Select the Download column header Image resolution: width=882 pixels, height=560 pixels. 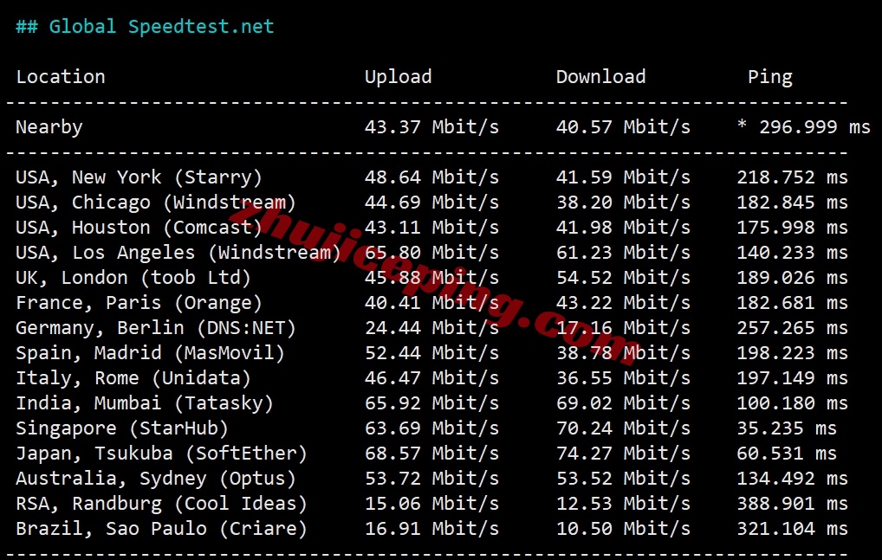tap(600, 76)
